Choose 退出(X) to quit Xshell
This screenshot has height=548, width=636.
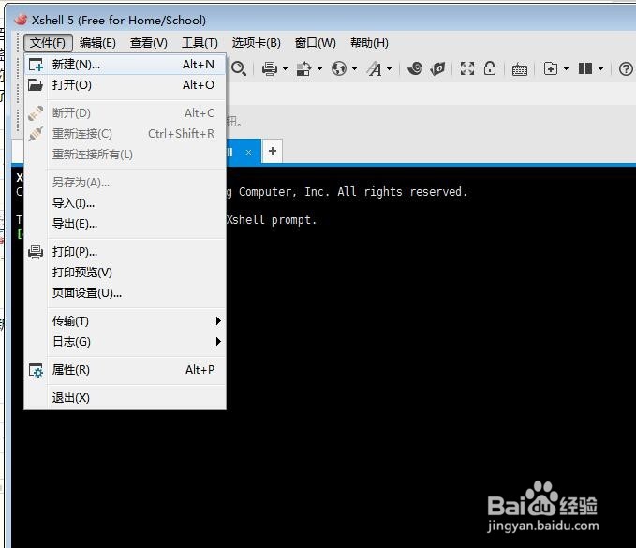(x=125, y=398)
